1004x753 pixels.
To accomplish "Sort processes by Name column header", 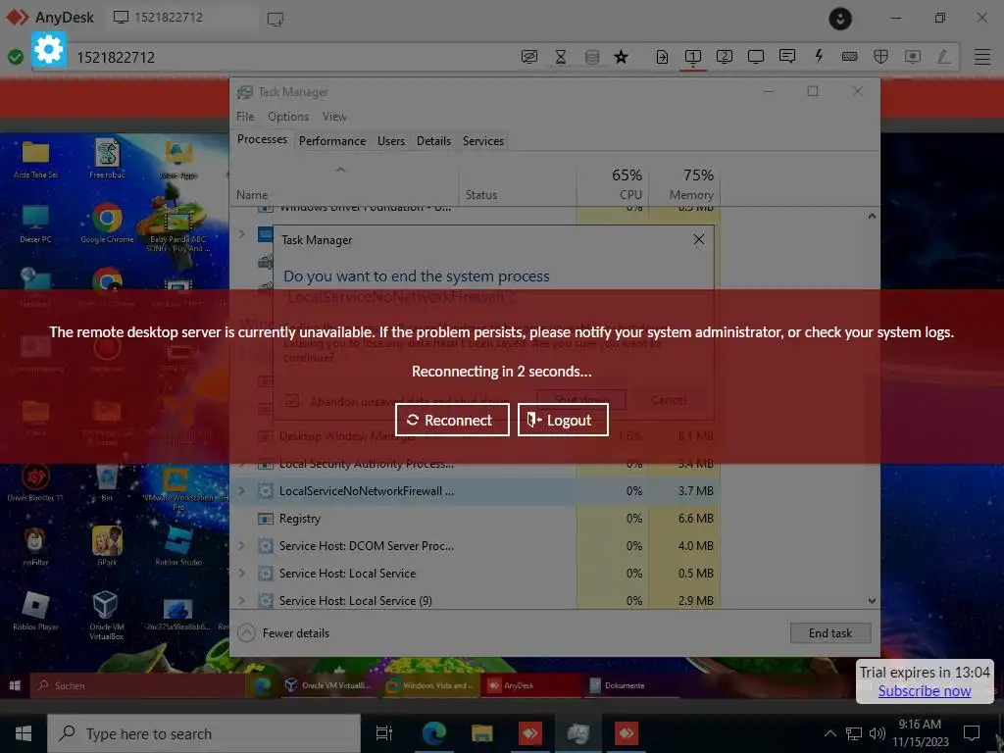I will (344, 185).
